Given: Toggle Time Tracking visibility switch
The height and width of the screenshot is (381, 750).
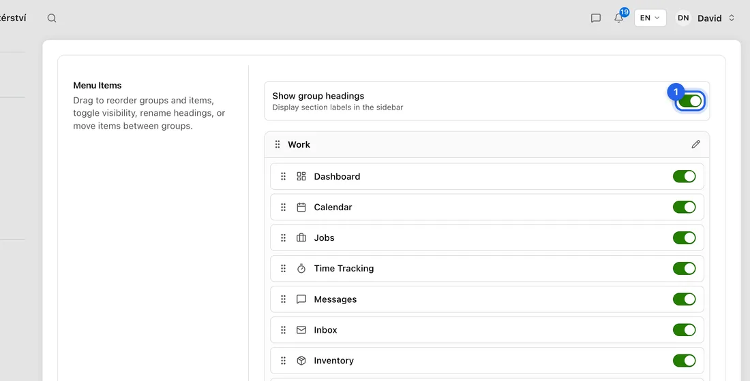Looking at the screenshot, I should tap(685, 268).
